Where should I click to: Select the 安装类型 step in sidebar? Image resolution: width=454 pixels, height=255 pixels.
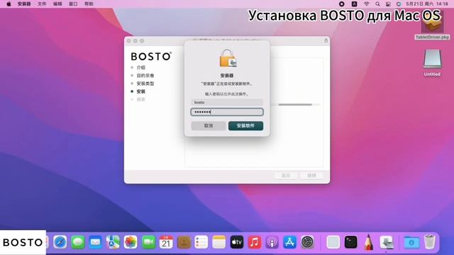pos(145,84)
